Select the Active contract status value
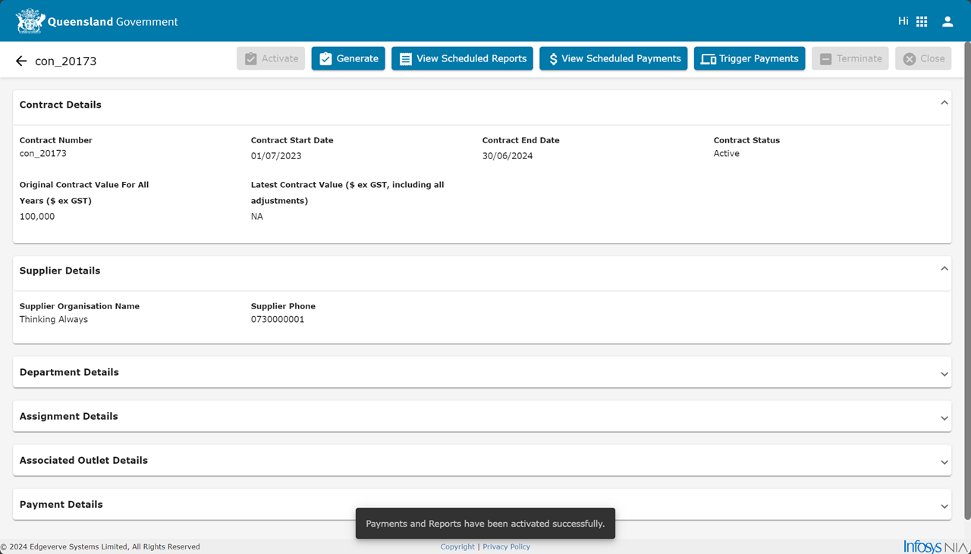 tap(727, 154)
